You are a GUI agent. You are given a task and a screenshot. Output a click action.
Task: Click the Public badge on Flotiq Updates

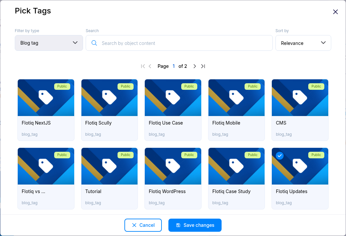click(x=316, y=155)
